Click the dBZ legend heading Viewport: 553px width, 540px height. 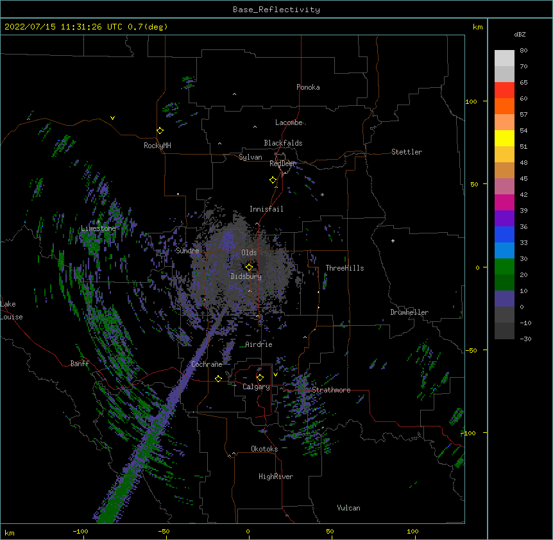click(520, 34)
